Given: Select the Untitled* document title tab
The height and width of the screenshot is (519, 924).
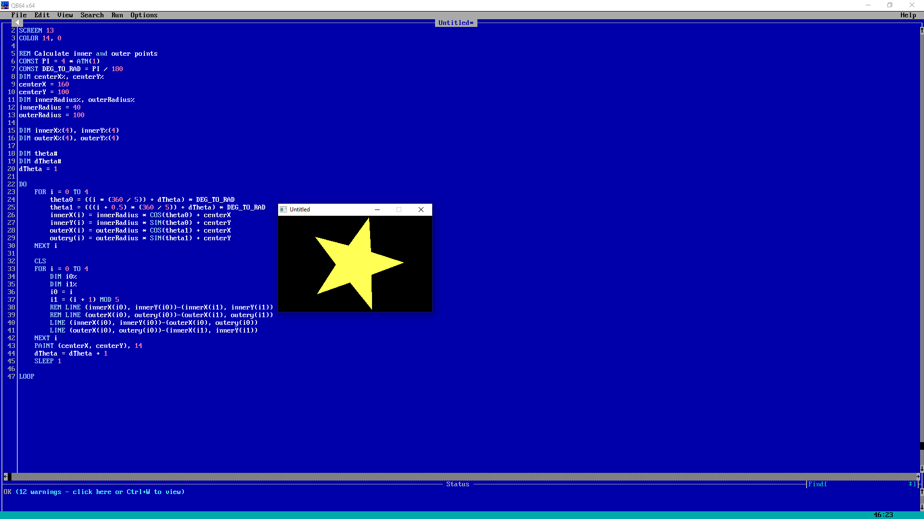Looking at the screenshot, I should point(456,23).
